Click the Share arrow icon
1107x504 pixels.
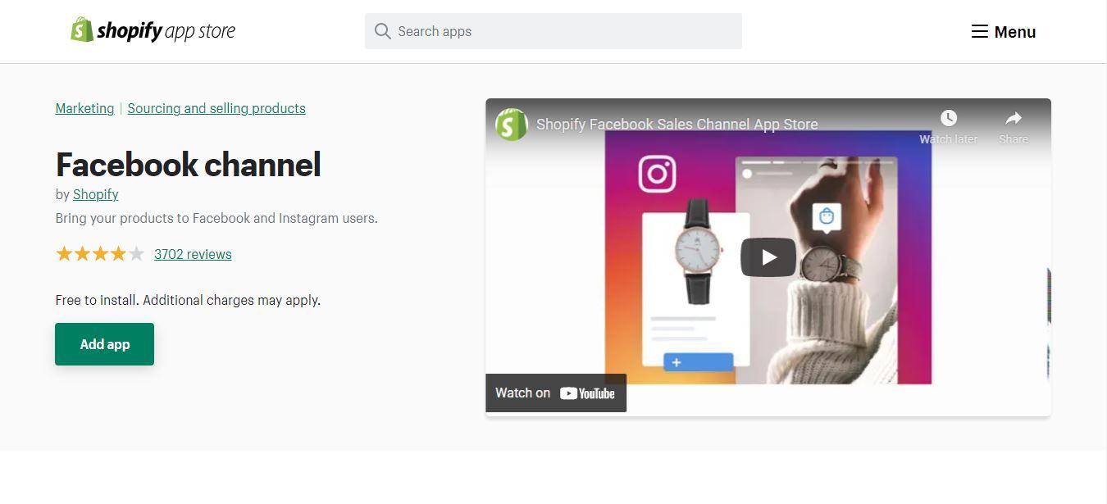[1014, 118]
